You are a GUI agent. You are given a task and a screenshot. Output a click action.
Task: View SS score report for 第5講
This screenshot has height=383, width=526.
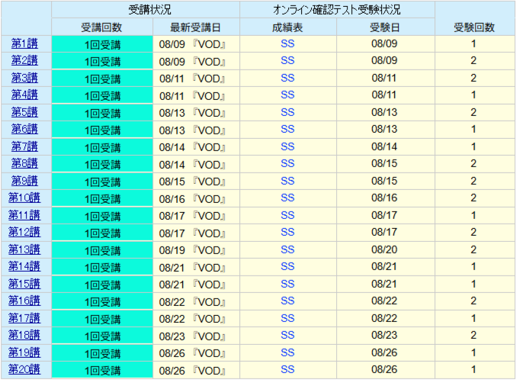click(287, 112)
